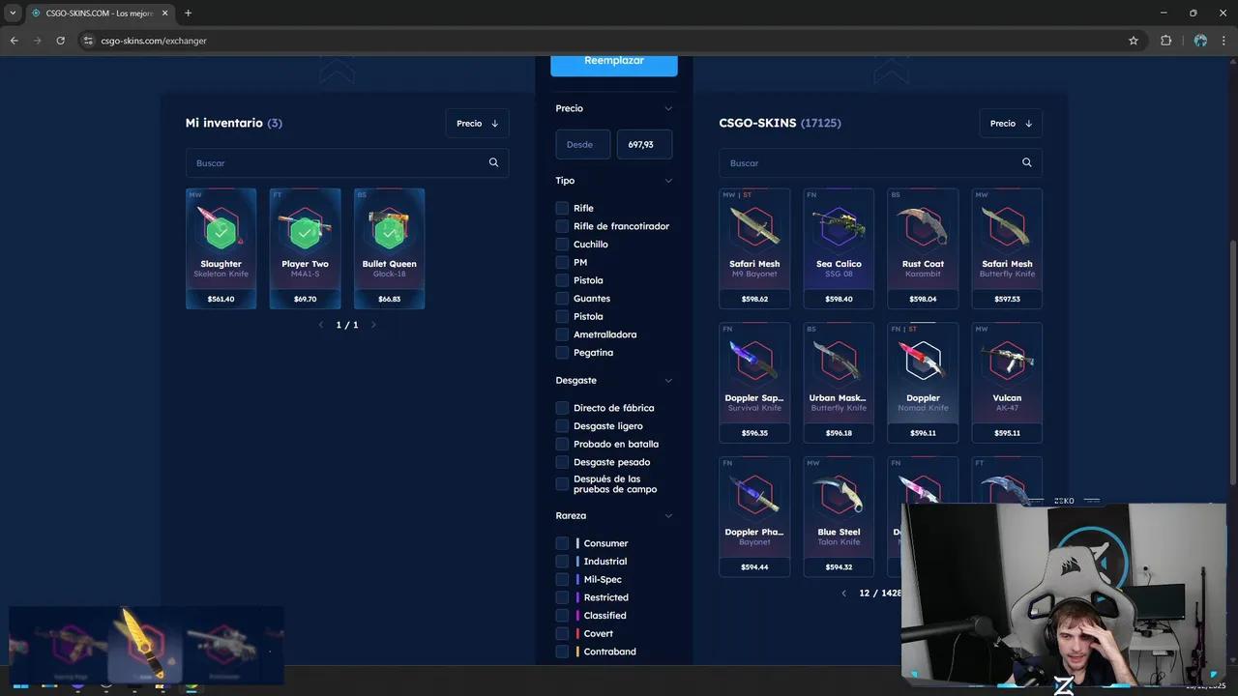This screenshot has height=696, width=1238.
Task: Tick the Mil-Spec rarity checkbox
Action: pos(562,580)
